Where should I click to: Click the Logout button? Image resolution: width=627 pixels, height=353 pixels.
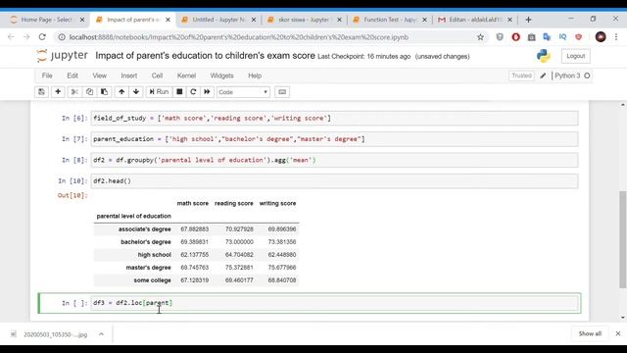click(575, 56)
